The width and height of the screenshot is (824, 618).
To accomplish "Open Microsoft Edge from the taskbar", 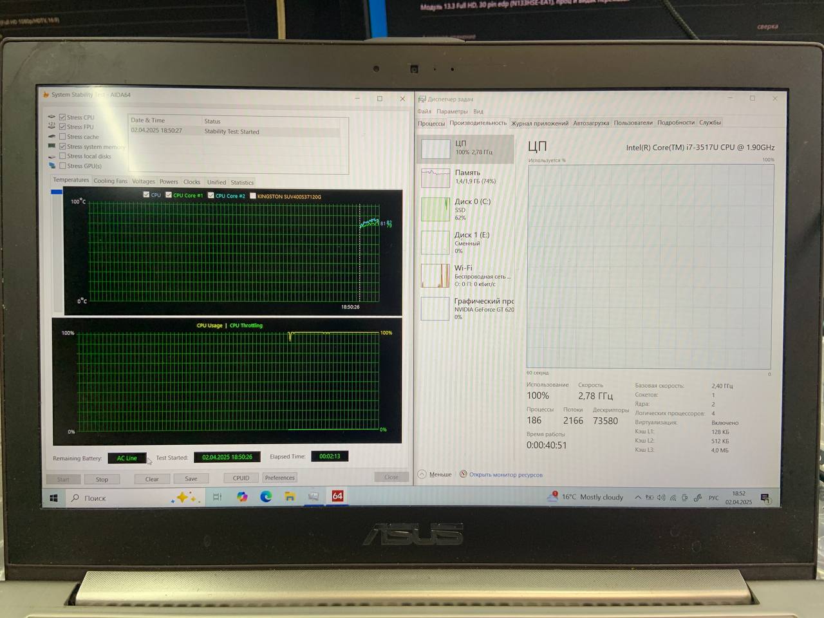I will (266, 496).
